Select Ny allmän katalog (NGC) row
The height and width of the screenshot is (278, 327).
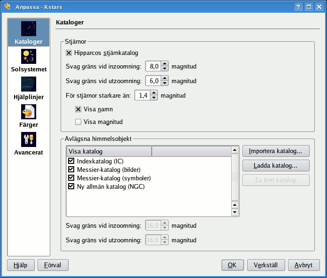point(110,186)
